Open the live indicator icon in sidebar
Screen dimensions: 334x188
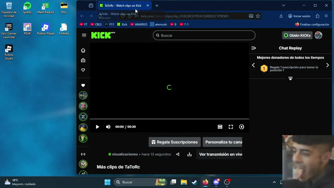(83, 154)
